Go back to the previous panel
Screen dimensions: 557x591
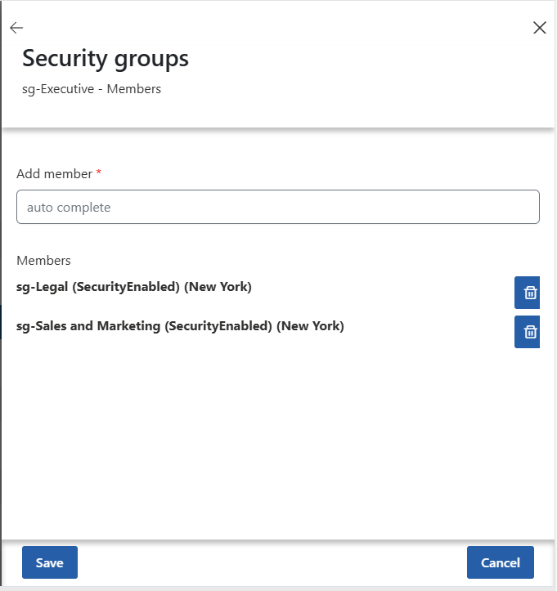[x=16, y=28]
